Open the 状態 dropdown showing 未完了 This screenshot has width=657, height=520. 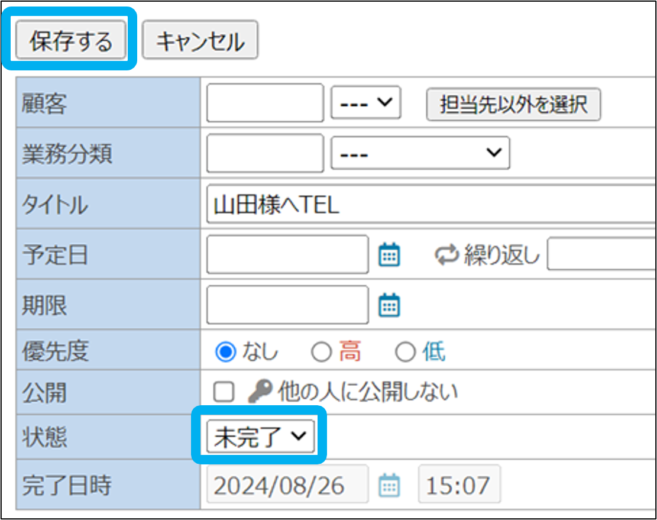pyautogui.click(x=260, y=437)
